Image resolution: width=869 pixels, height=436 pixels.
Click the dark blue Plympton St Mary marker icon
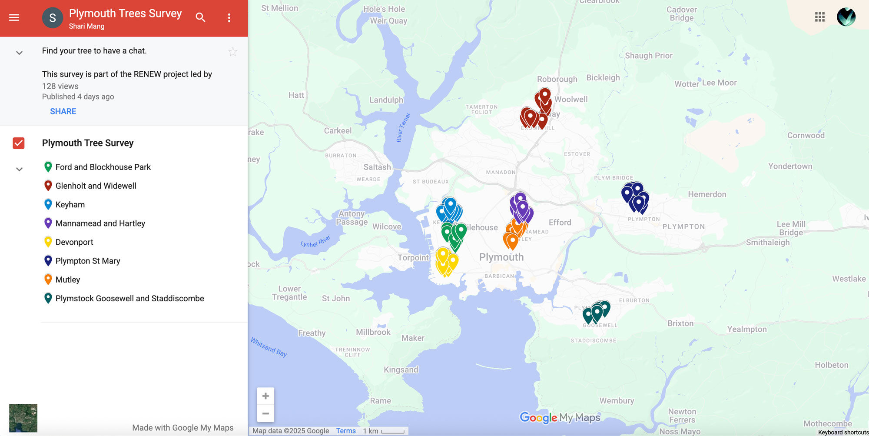(48, 260)
